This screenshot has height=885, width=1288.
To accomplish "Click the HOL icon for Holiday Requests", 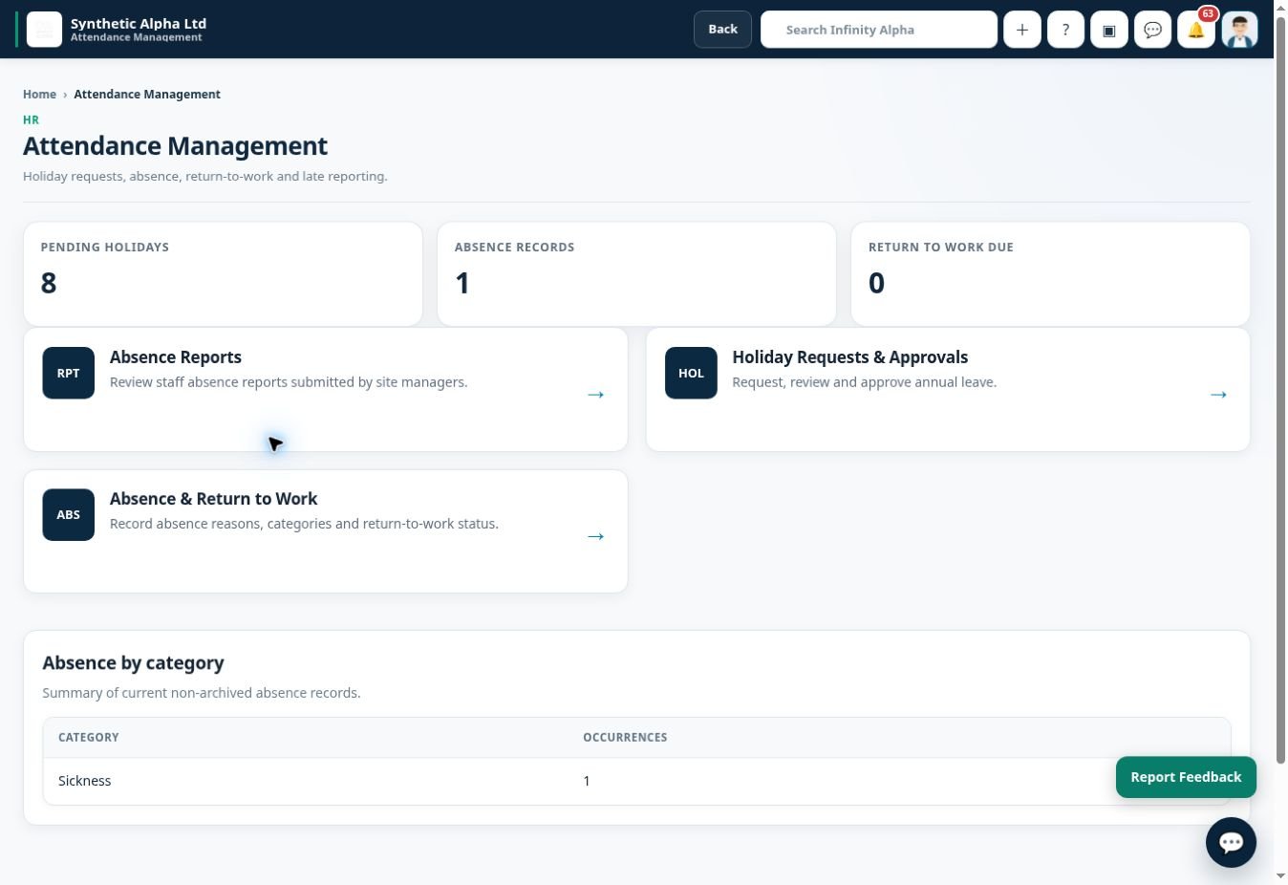I will [691, 373].
